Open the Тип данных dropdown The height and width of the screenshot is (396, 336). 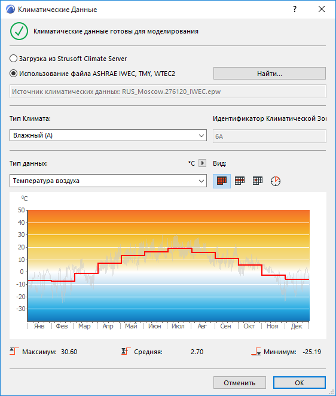(108, 181)
